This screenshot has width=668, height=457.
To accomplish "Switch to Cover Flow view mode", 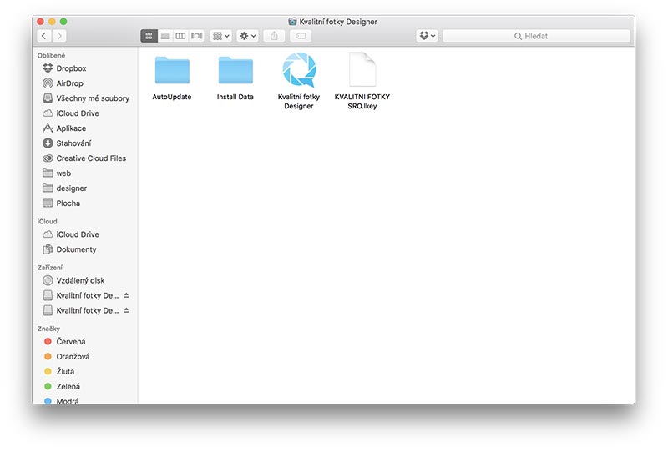I will 196,36.
